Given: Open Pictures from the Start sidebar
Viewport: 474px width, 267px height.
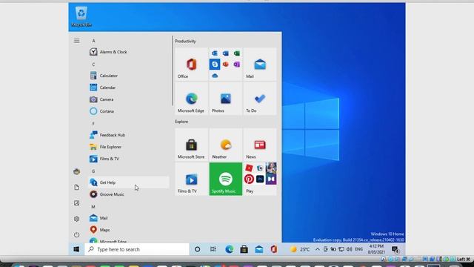Looking at the screenshot, I should [77, 203].
